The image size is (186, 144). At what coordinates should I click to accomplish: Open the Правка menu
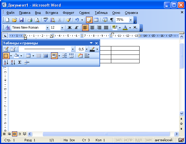coord(24,13)
